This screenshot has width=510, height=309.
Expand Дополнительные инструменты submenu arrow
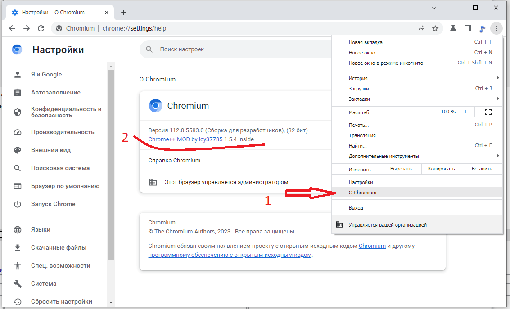tap(498, 156)
